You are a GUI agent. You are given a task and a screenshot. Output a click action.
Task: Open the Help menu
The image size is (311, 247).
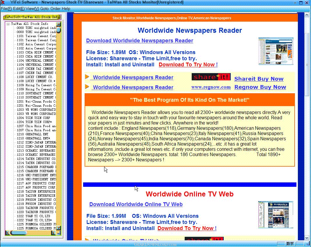[66, 9]
